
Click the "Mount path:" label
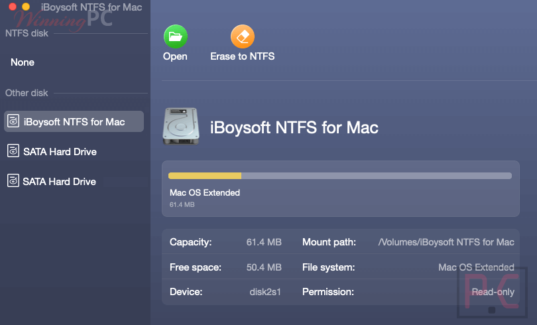tap(329, 242)
